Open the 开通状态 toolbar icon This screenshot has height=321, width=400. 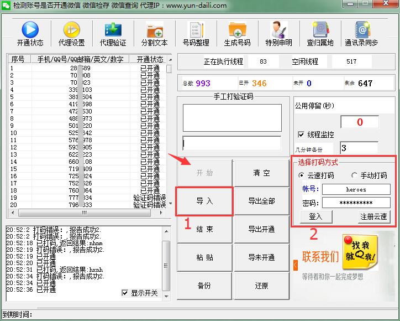30,34
